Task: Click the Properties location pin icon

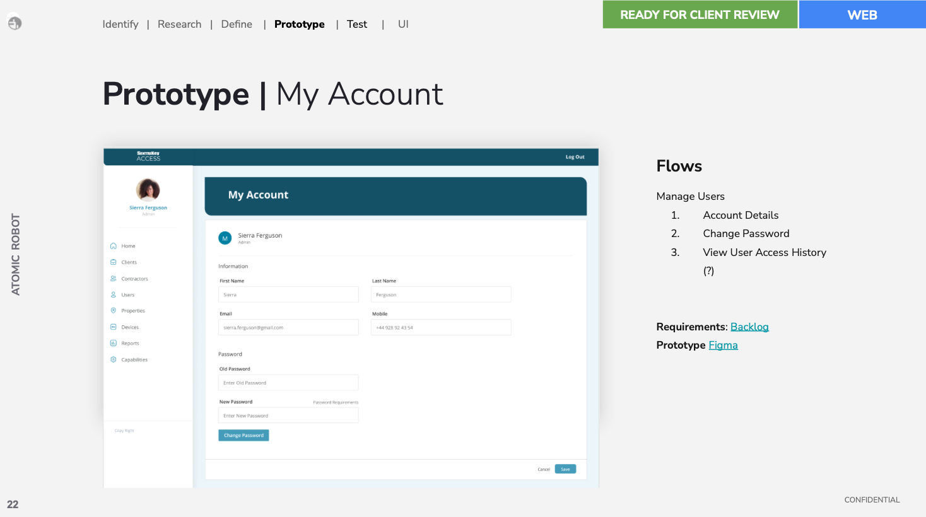Action: pos(114,311)
